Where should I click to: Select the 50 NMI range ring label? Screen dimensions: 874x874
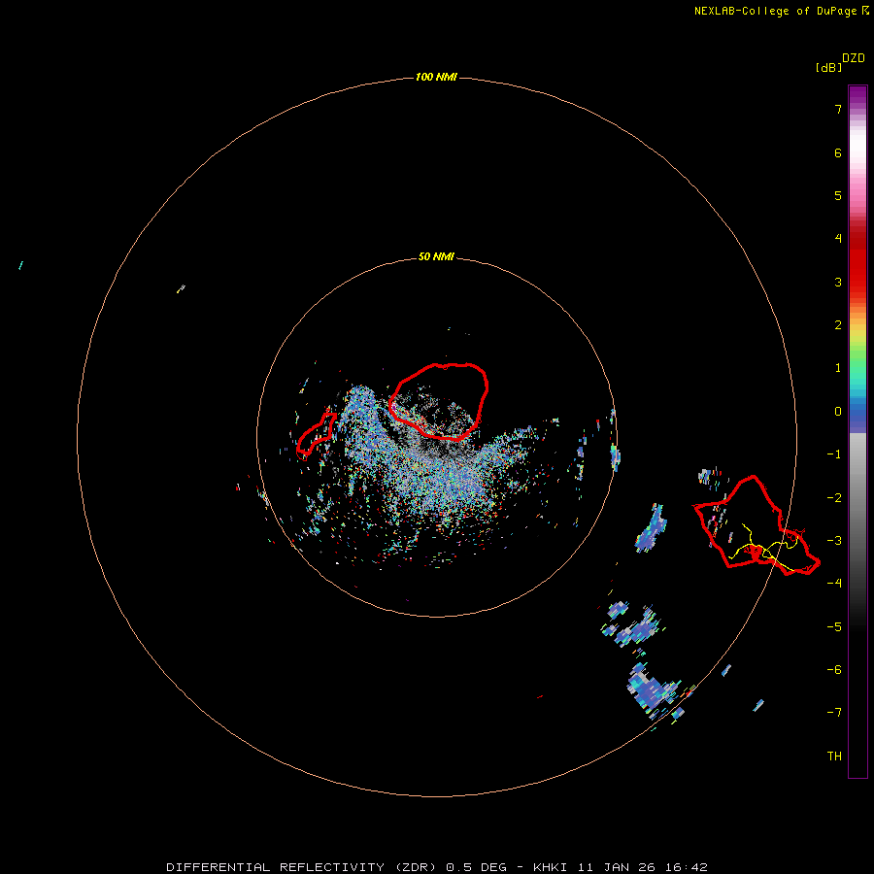tap(436, 256)
